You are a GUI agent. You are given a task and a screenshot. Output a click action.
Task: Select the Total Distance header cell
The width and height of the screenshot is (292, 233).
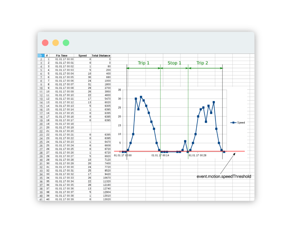pos(101,56)
